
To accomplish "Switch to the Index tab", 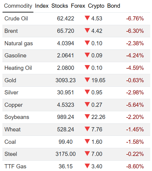I will (42, 6).
